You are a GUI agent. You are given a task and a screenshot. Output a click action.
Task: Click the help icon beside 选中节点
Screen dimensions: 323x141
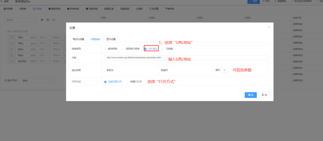click(x=6, y=80)
